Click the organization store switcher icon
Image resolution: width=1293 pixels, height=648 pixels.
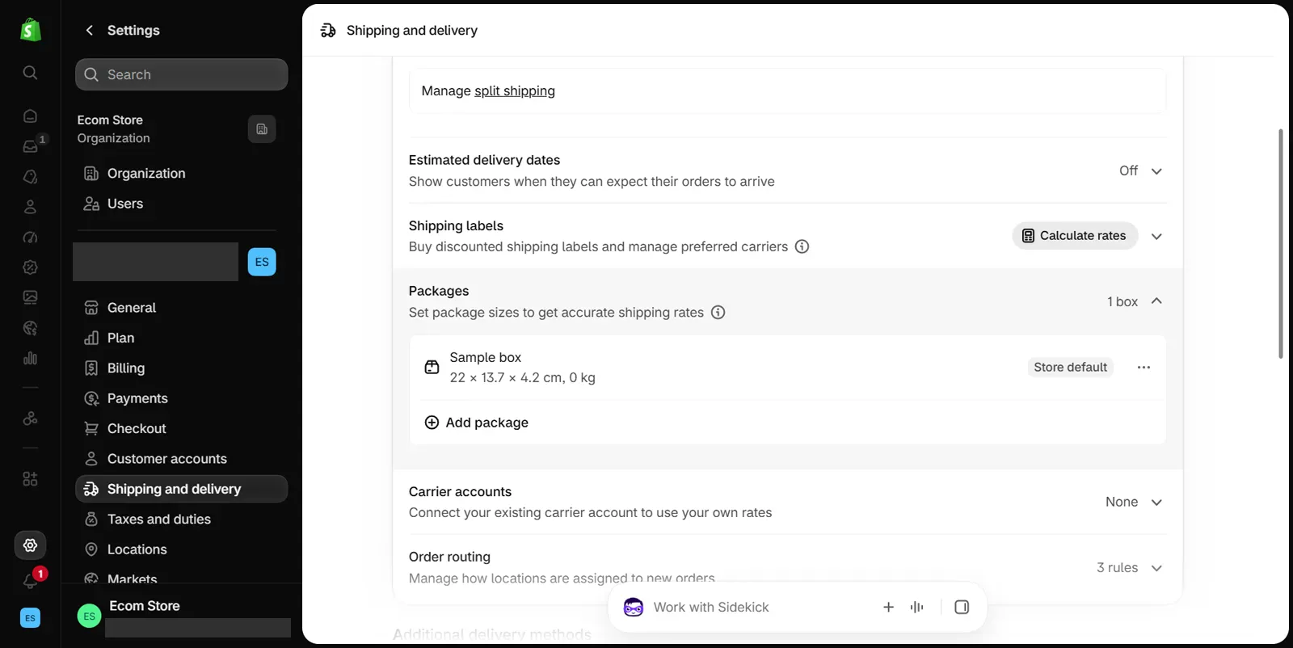(x=262, y=129)
